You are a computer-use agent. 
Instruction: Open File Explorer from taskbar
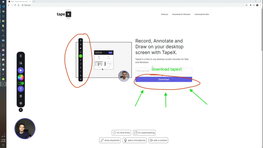coord(3,21)
